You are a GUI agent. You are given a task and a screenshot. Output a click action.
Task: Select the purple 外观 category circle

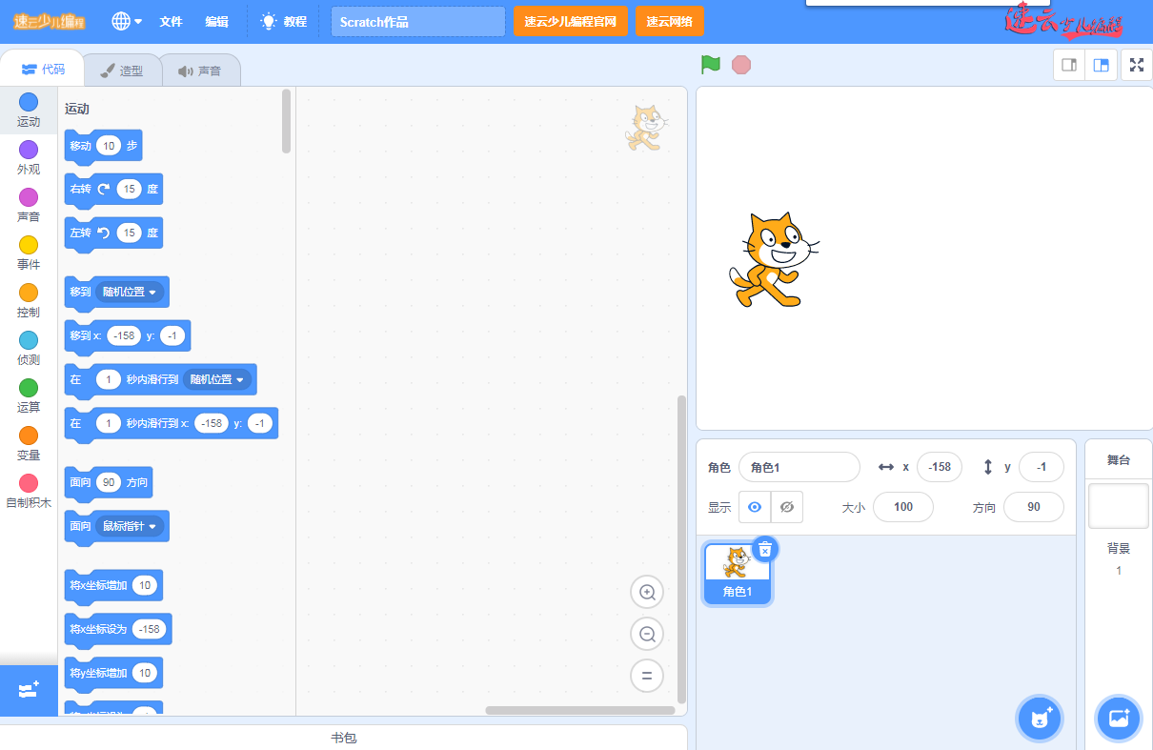(29, 150)
